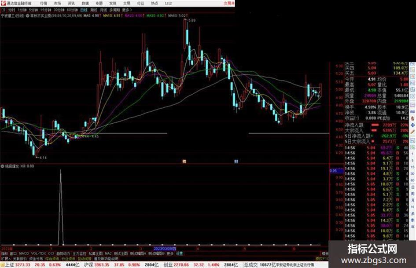
Task: Open the 资金分布 tab
Action: [x=36, y=258]
